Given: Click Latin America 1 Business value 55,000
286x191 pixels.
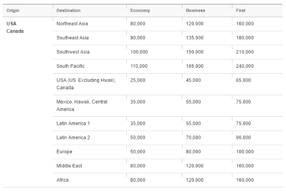Looking at the screenshot, I should [x=193, y=123].
